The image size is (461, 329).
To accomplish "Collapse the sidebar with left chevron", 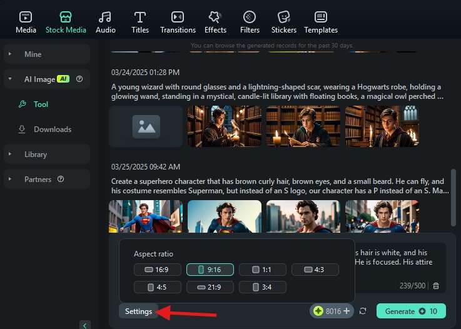I will tap(84, 325).
